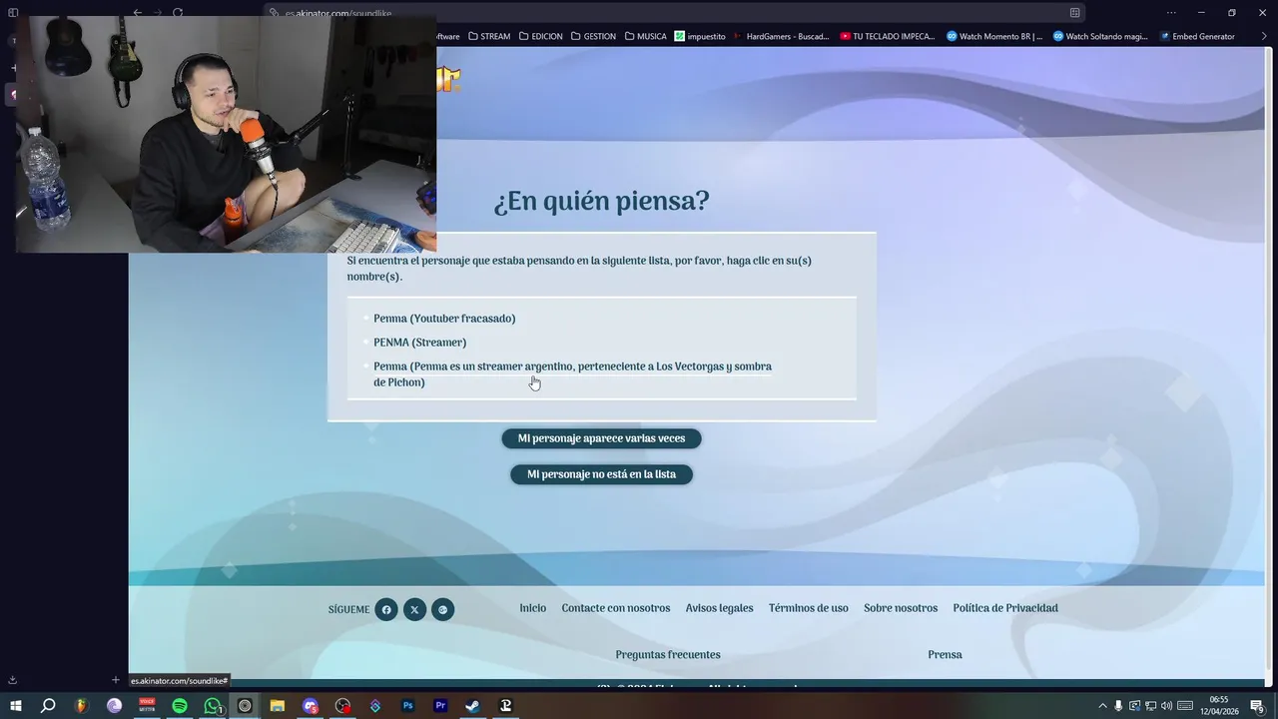
Task: Click the reader view icon in address bar
Action: [x=1074, y=13]
